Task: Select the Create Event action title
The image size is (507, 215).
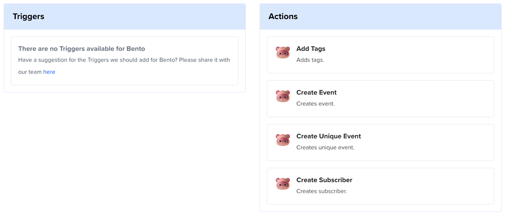Action: click(316, 92)
